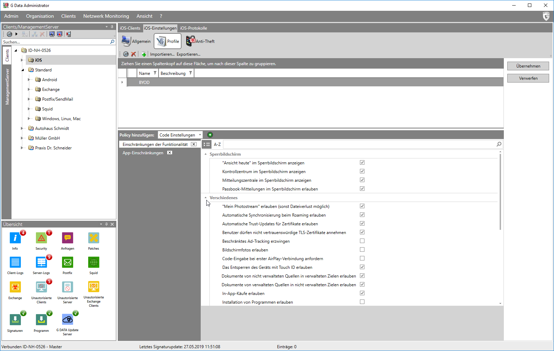
Task: Click Importieren... in profile toolbar
Action: 162,54
